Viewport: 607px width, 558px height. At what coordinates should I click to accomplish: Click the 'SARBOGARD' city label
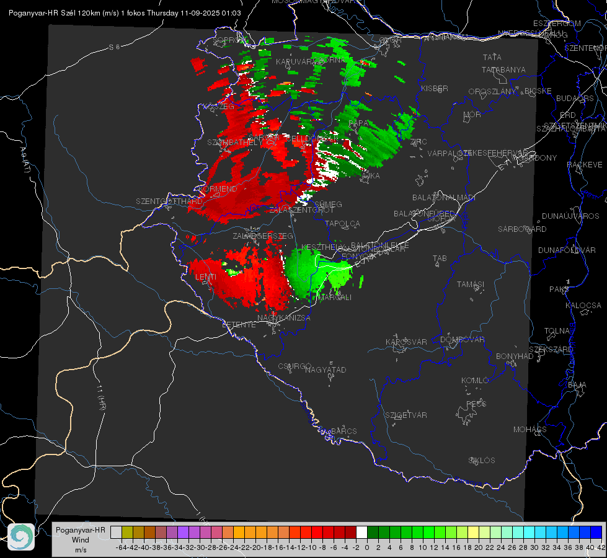tap(522, 229)
